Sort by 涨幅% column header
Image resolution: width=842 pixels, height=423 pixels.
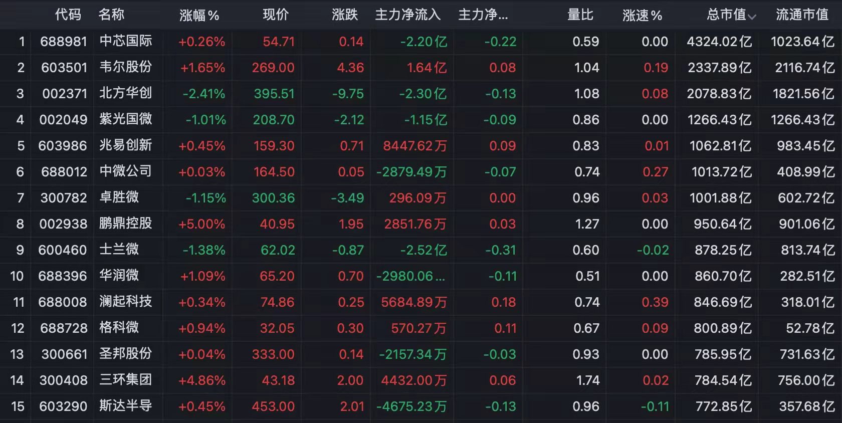coord(199,16)
